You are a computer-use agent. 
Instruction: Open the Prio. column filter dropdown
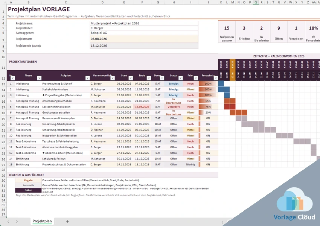pos(196,78)
